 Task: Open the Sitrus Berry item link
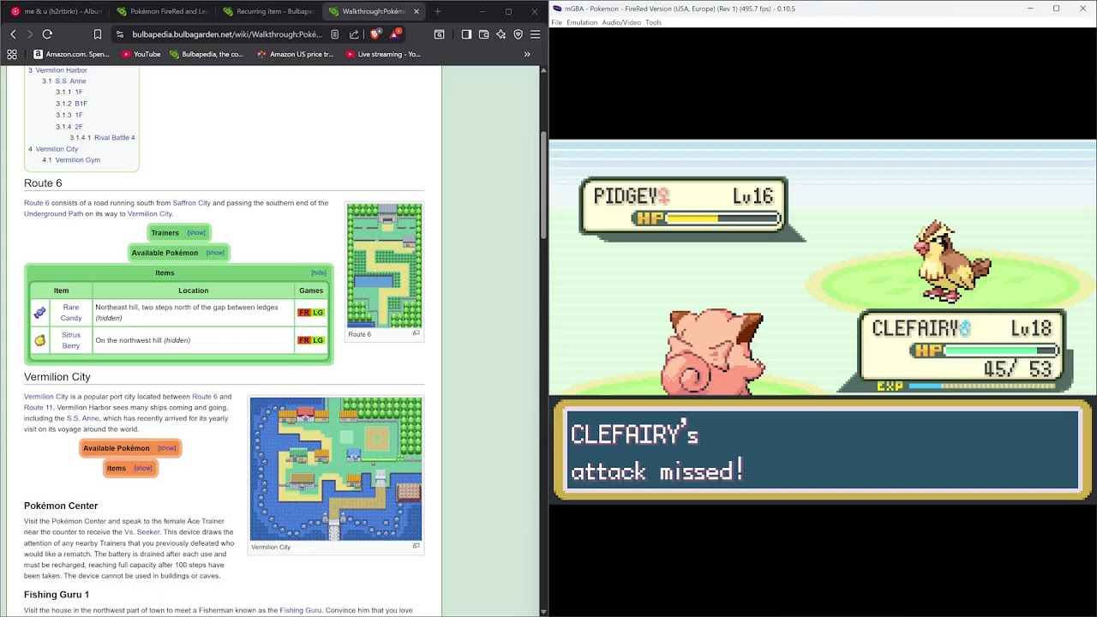click(x=71, y=340)
